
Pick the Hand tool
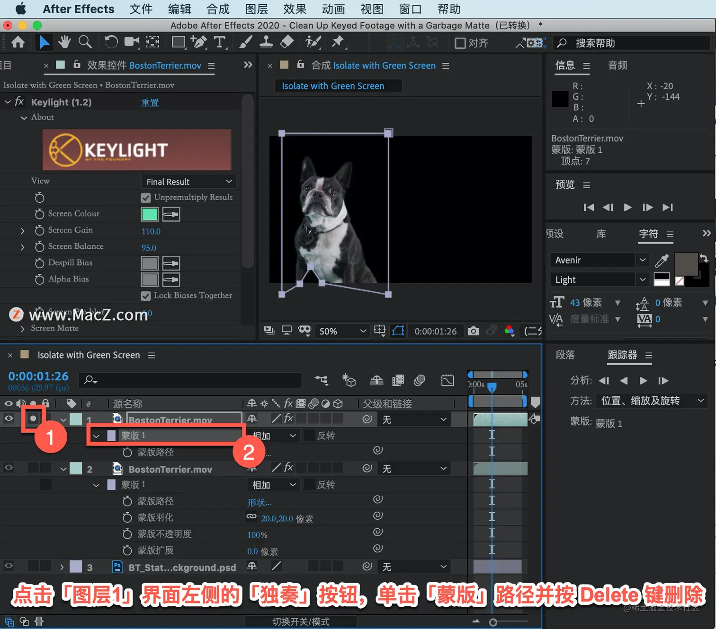tap(64, 43)
